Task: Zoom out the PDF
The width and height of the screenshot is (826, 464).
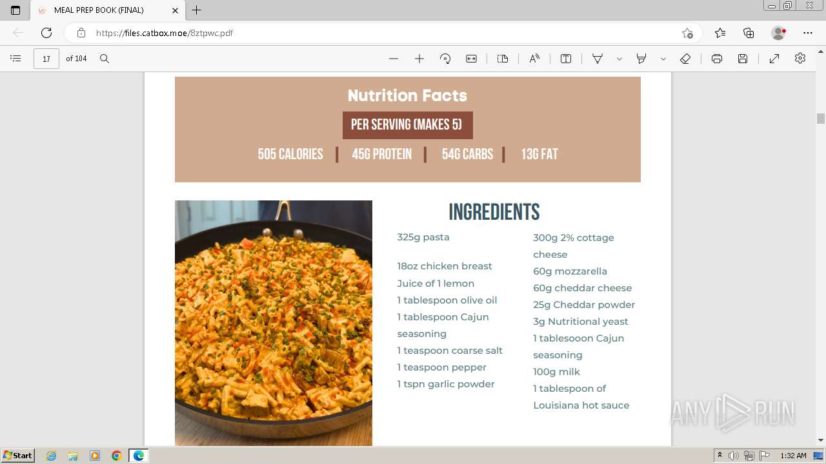Action: 394,59
